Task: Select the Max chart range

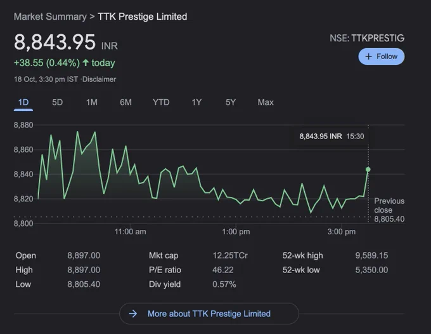Action: [x=266, y=102]
